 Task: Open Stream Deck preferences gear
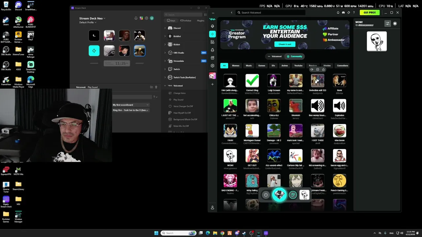[x=146, y=18]
